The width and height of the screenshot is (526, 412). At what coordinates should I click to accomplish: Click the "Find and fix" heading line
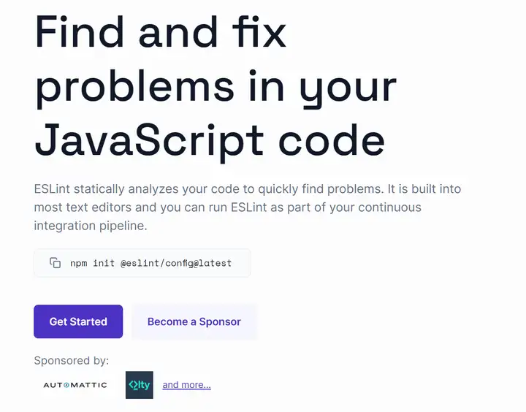tap(161, 33)
